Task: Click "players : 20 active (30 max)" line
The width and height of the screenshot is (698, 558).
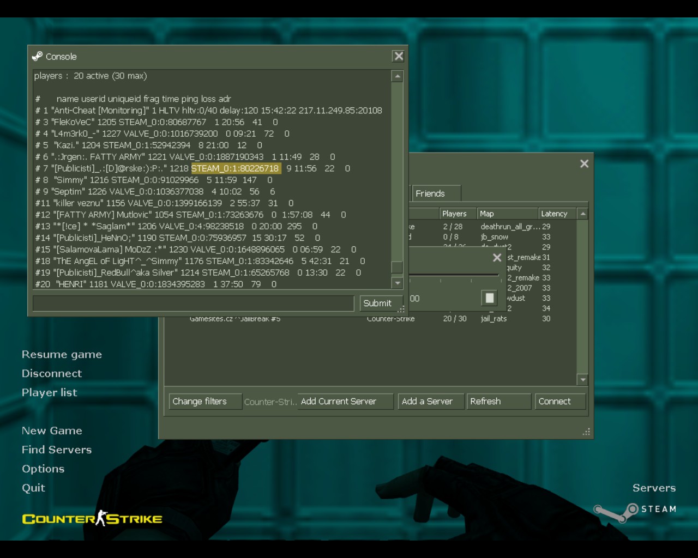Action: pos(91,76)
